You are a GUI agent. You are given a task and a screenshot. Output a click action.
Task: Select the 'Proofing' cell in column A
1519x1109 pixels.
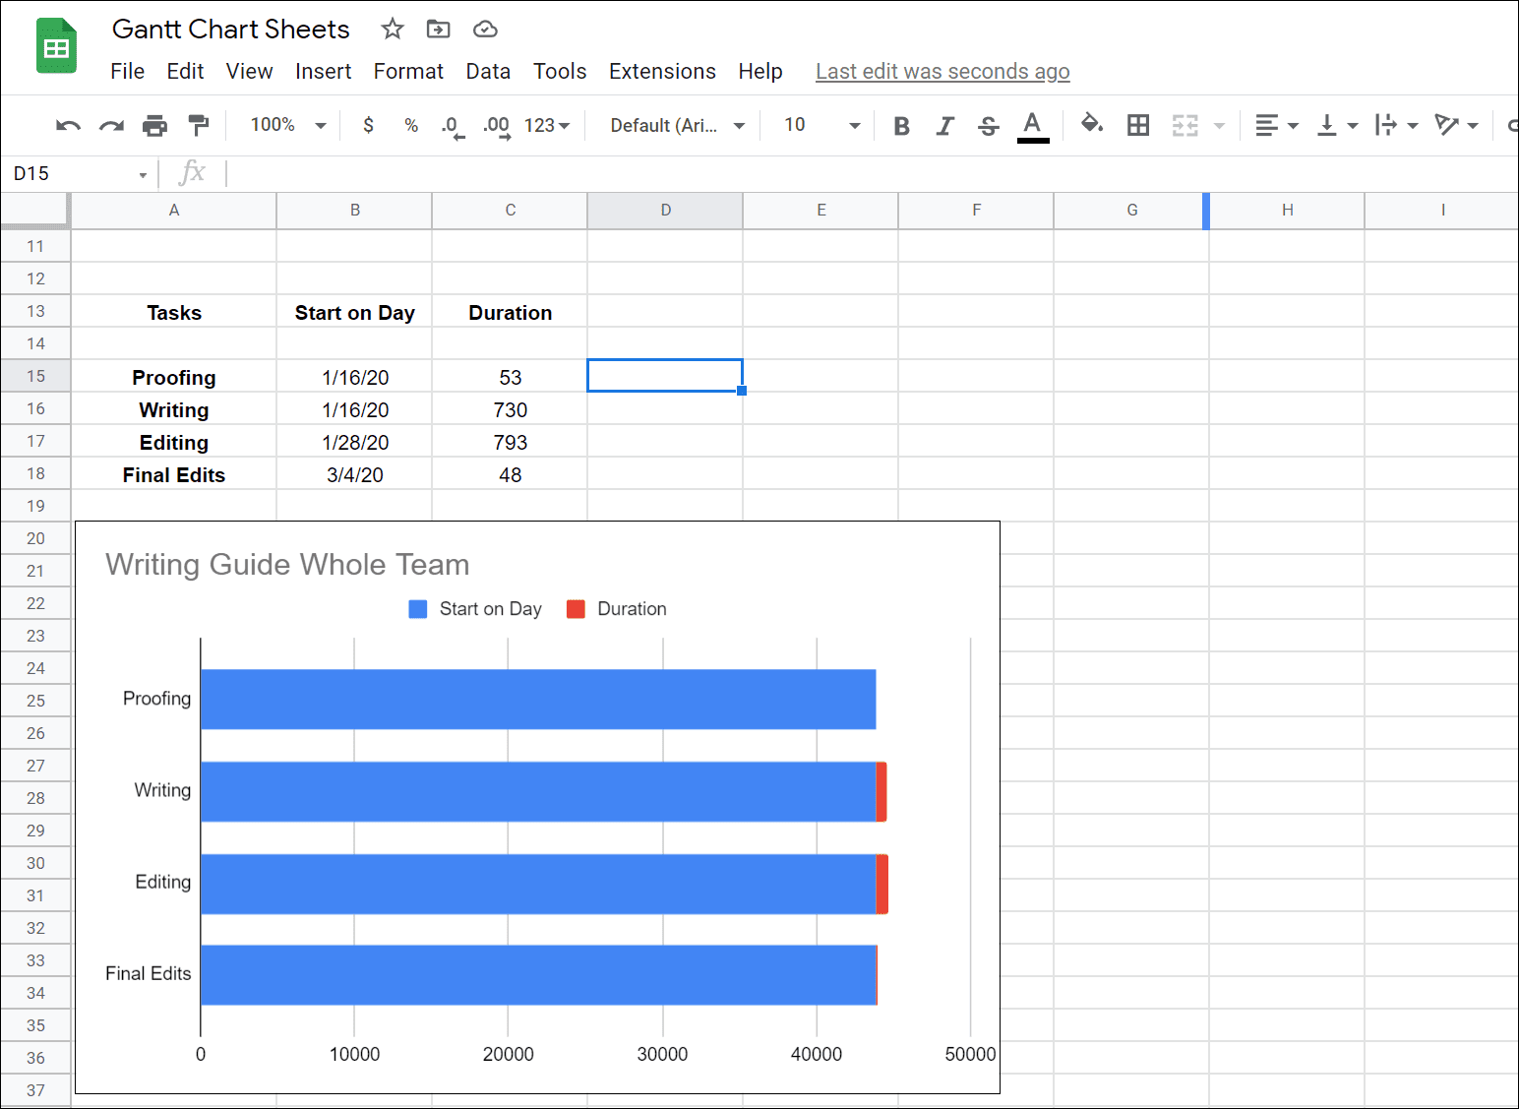[174, 376]
